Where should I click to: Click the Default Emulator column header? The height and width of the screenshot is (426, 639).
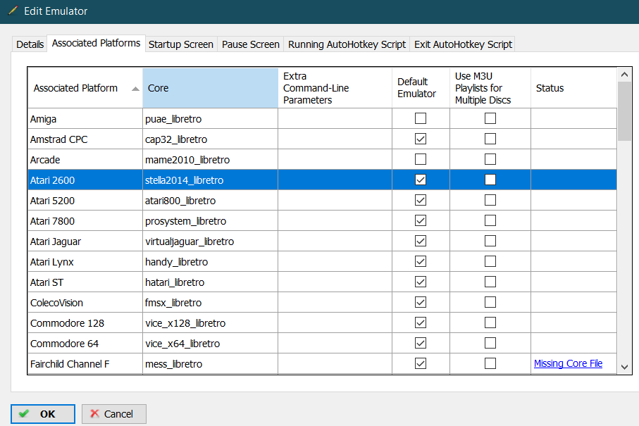click(x=421, y=88)
